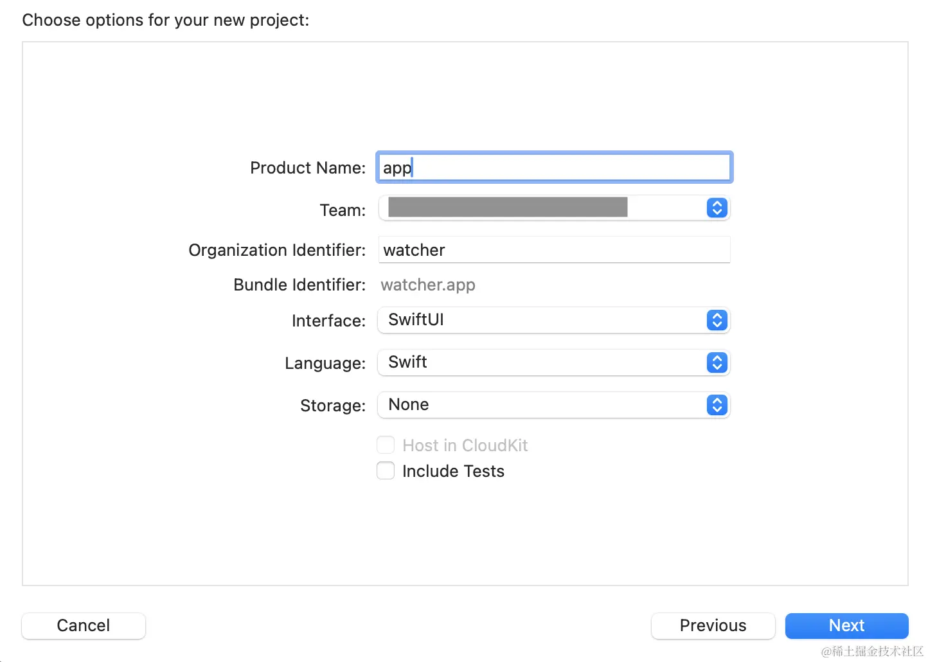Image resolution: width=928 pixels, height=662 pixels.
Task: Tick the Host in CloudKit checkbox
Action: click(x=386, y=445)
